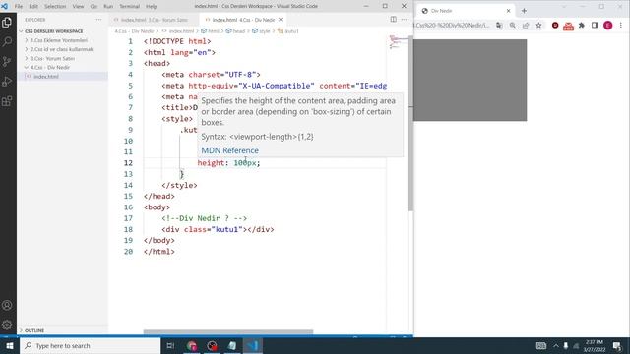Expand the 2.Css id ve class kullanmak folder

61,49
